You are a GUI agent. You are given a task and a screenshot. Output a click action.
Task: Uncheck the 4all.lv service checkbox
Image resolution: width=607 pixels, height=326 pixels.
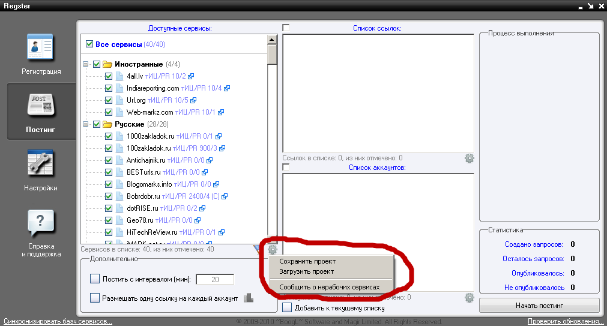(109, 76)
